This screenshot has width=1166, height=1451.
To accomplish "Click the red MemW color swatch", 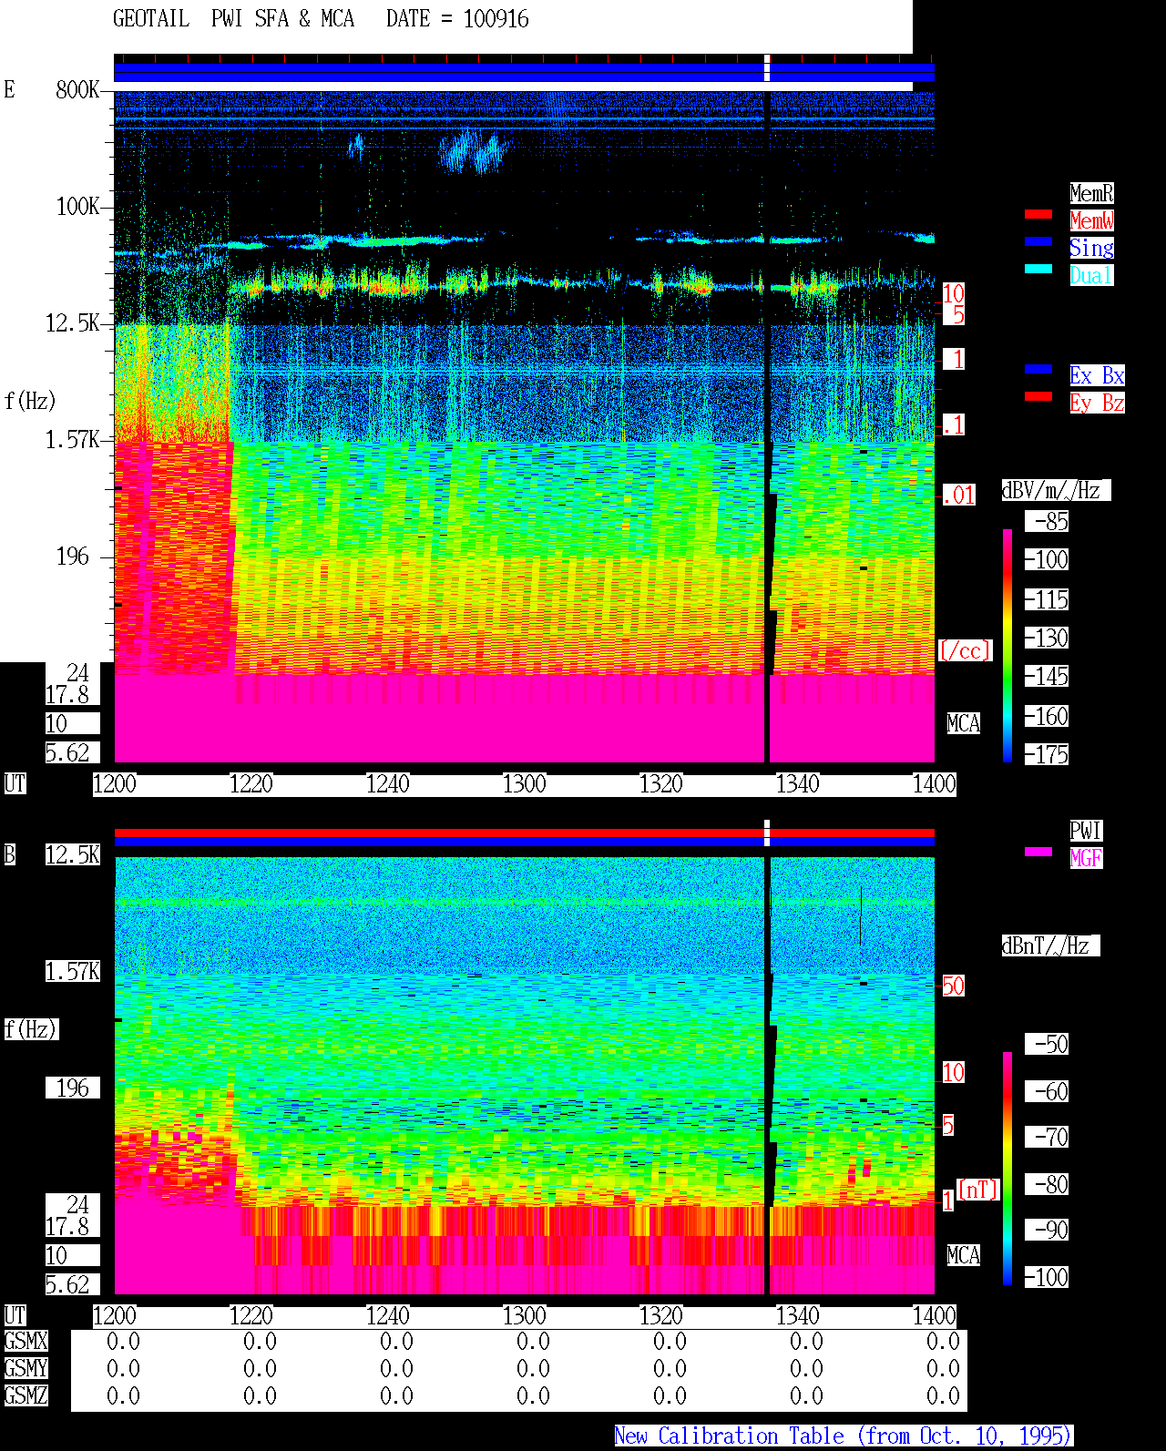I will point(1038,214).
